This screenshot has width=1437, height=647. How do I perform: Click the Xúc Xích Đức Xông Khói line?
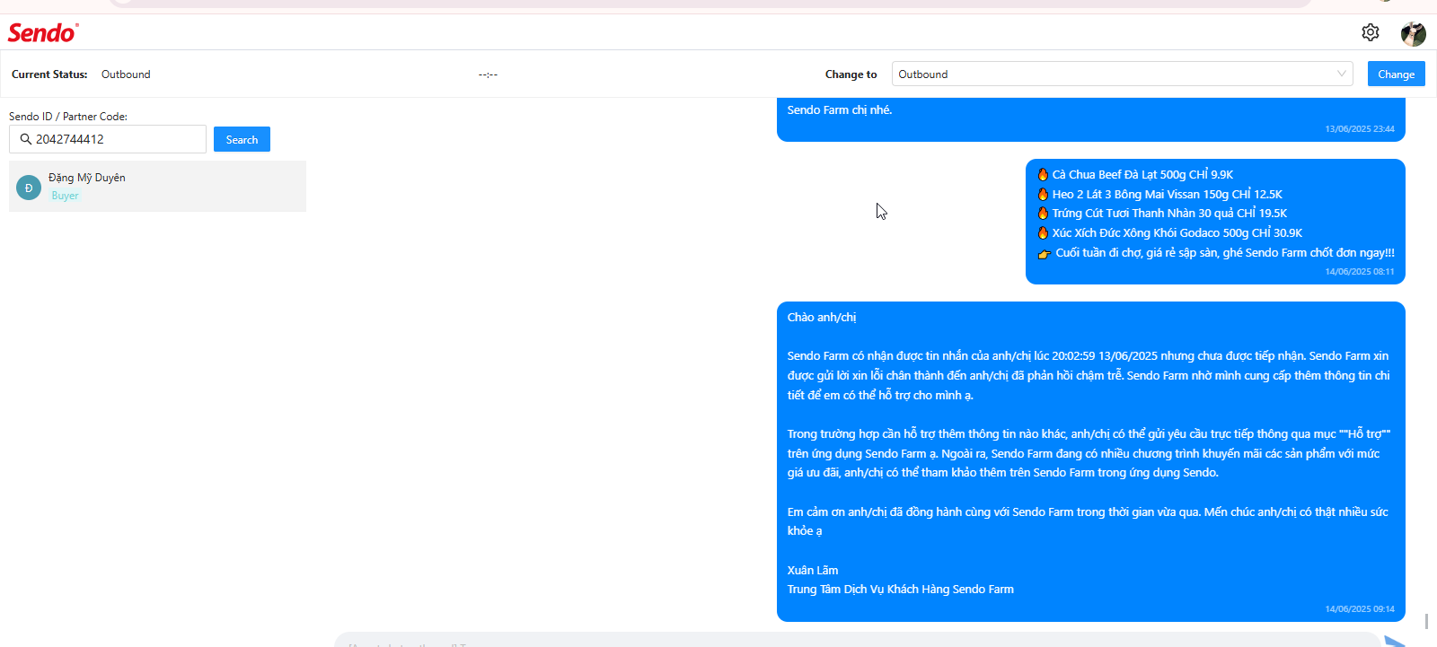coord(1169,233)
